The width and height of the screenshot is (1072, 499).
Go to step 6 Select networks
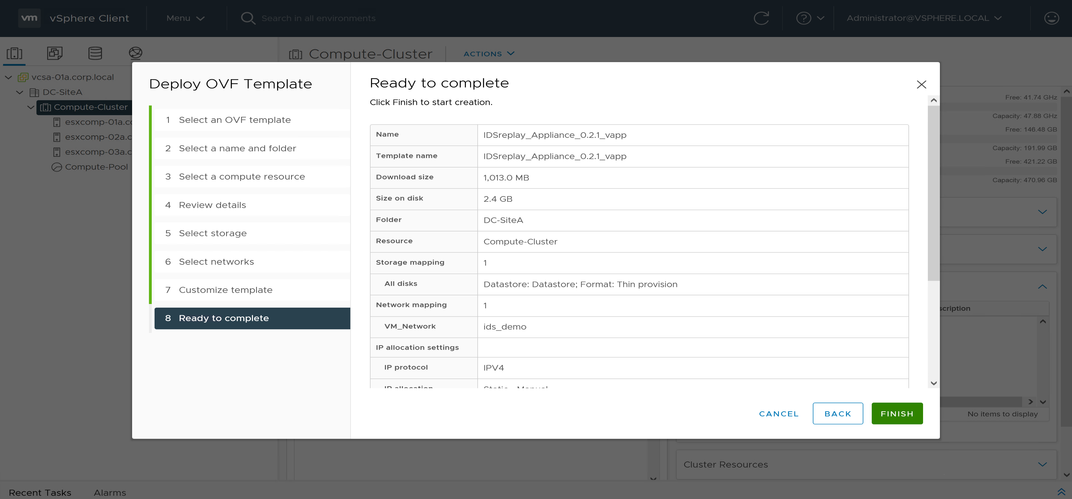pyautogui.click(x=252, y=262)
